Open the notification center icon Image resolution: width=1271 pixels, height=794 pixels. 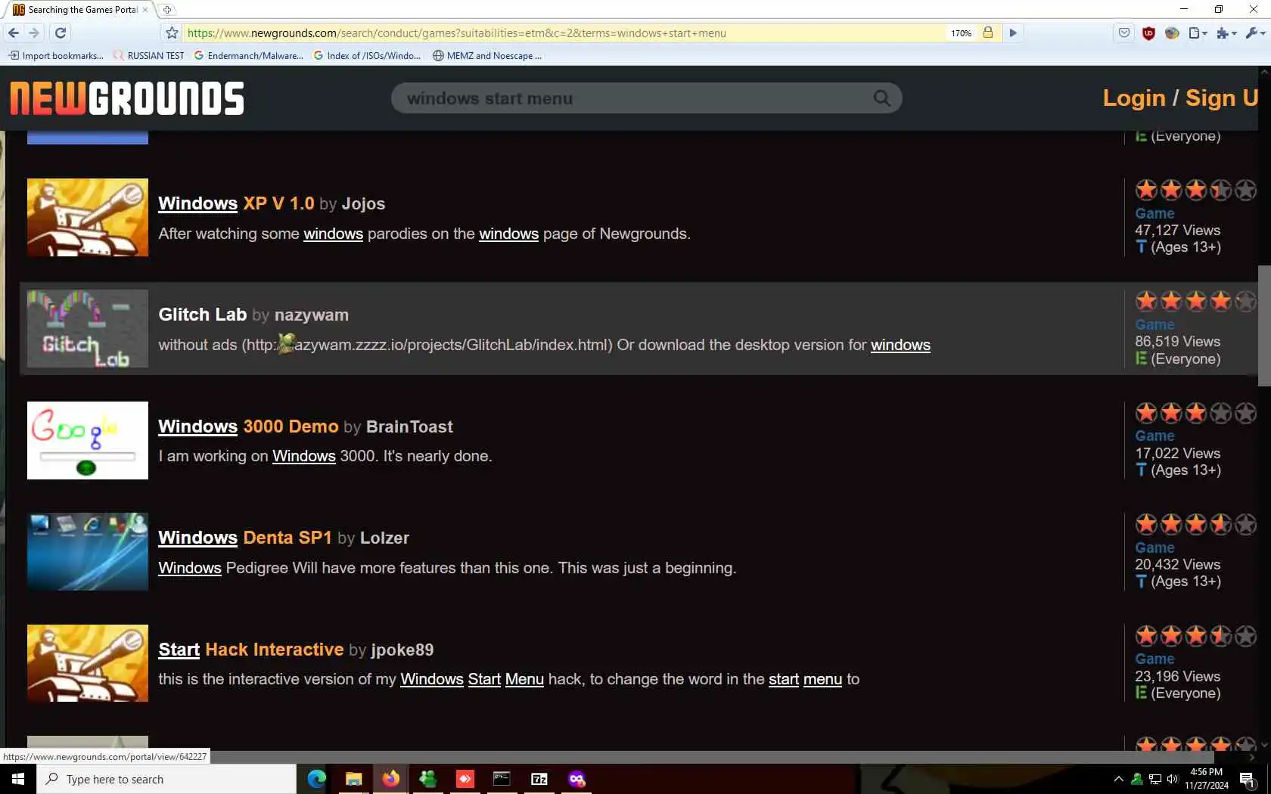[x=1247, y=779]
